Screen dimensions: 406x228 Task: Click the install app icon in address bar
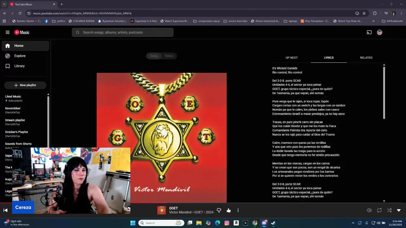357,13
